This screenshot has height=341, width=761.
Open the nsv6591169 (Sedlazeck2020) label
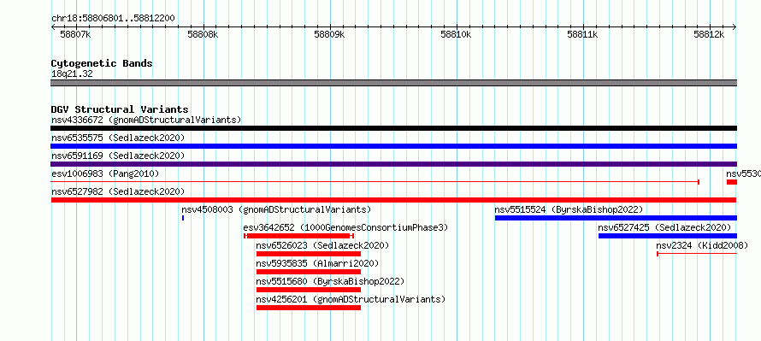coord(118,156)
